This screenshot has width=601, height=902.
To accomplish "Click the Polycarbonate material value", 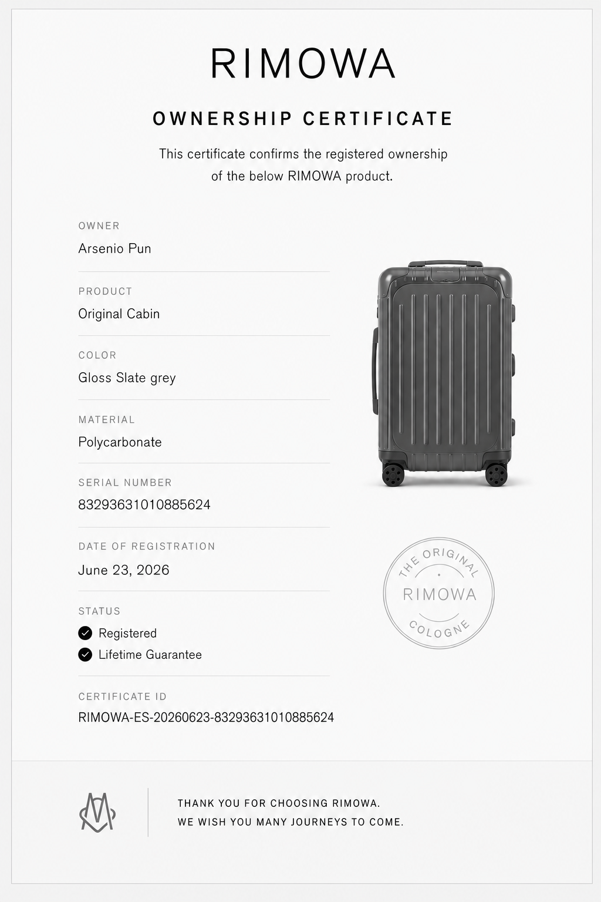I will click(x=120, y=442).
